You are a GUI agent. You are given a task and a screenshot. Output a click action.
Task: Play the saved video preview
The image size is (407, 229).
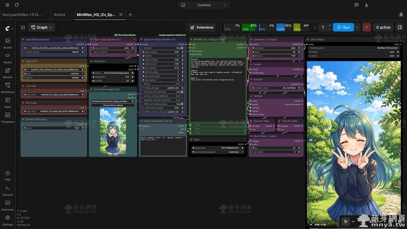(311, 224)
